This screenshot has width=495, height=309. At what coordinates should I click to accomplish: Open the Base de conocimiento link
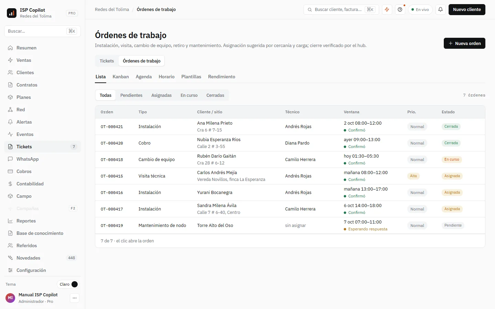tap(42, 233)
